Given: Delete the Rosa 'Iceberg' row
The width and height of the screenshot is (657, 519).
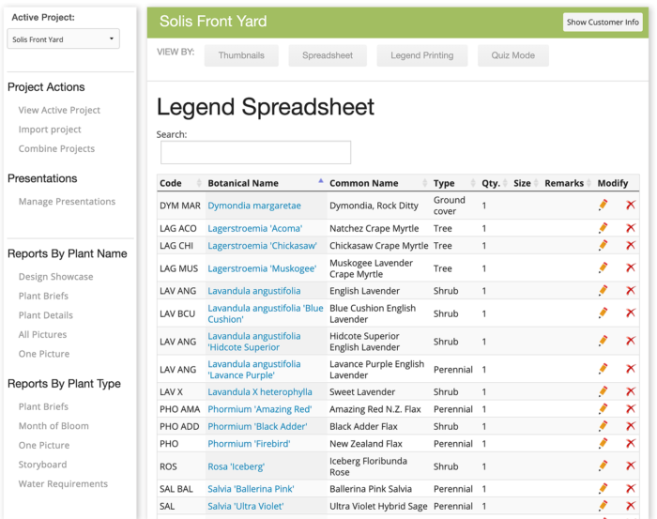Looking at the screenshot, I should (631, 466).
